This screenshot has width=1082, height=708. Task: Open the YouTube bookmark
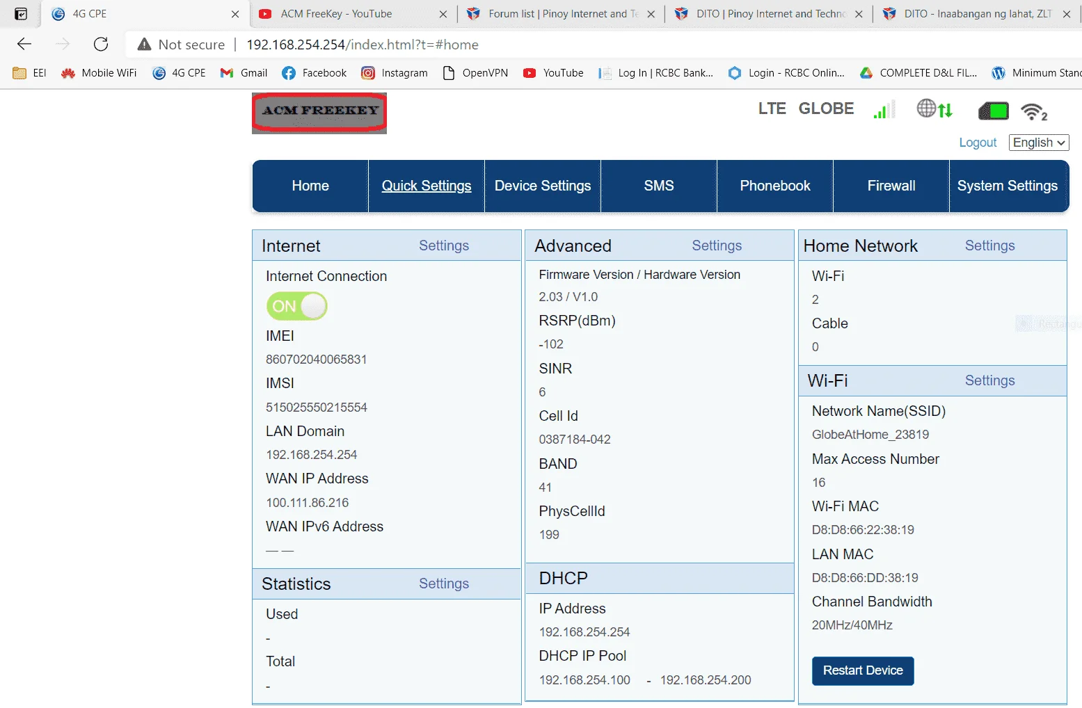pos(553,73)
